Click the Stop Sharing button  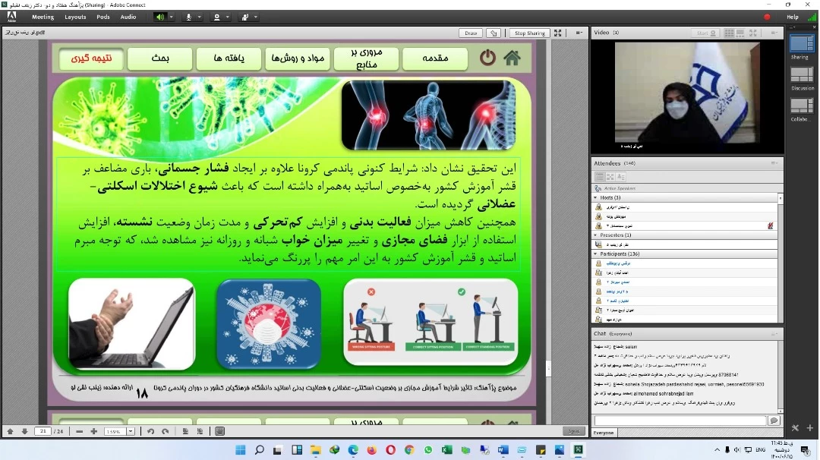pyautogui.click(x=529, y=33)
